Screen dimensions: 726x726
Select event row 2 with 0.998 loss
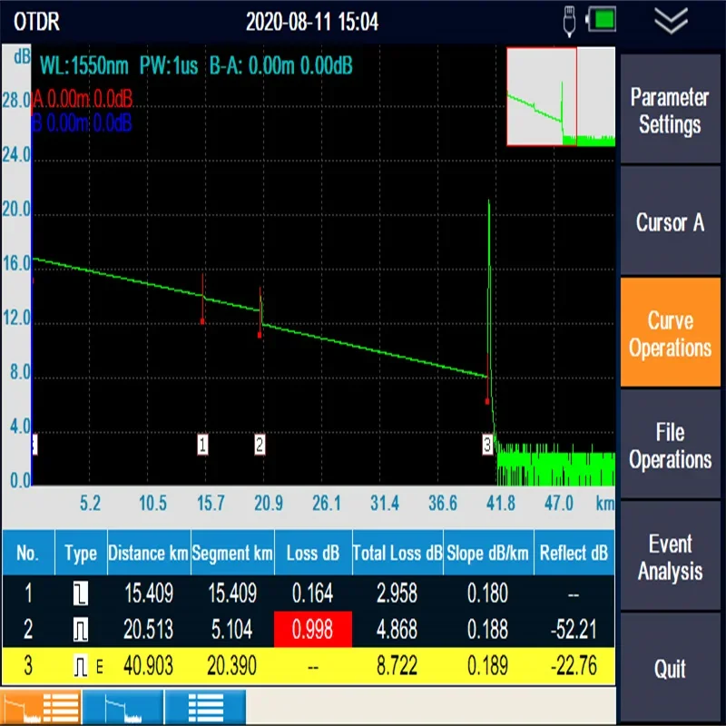(x=309, y=629)
